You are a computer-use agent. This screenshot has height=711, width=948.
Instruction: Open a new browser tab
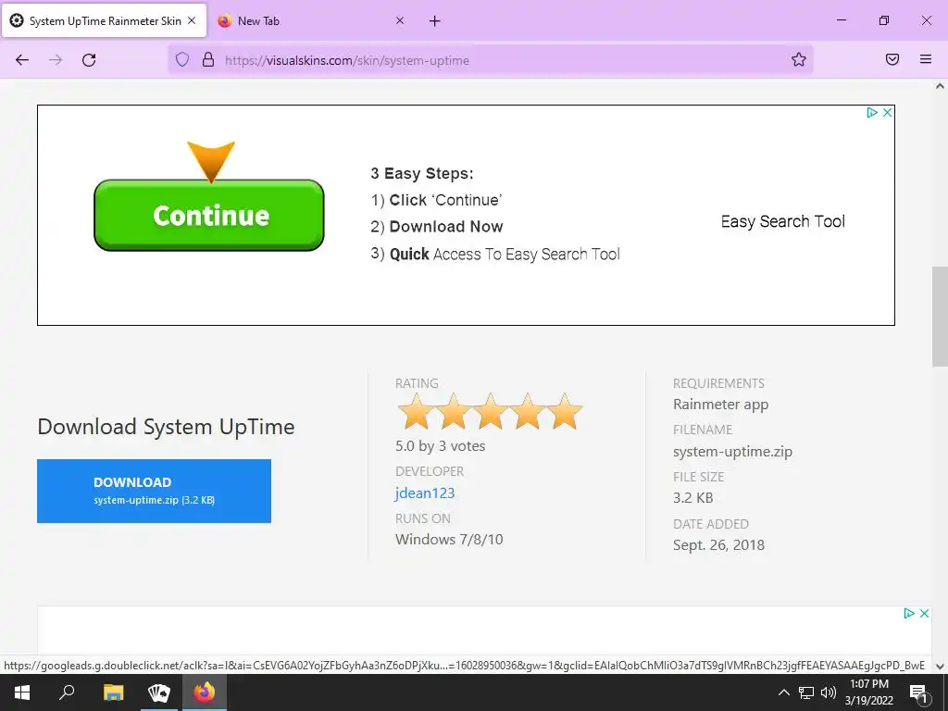point(435,21)
